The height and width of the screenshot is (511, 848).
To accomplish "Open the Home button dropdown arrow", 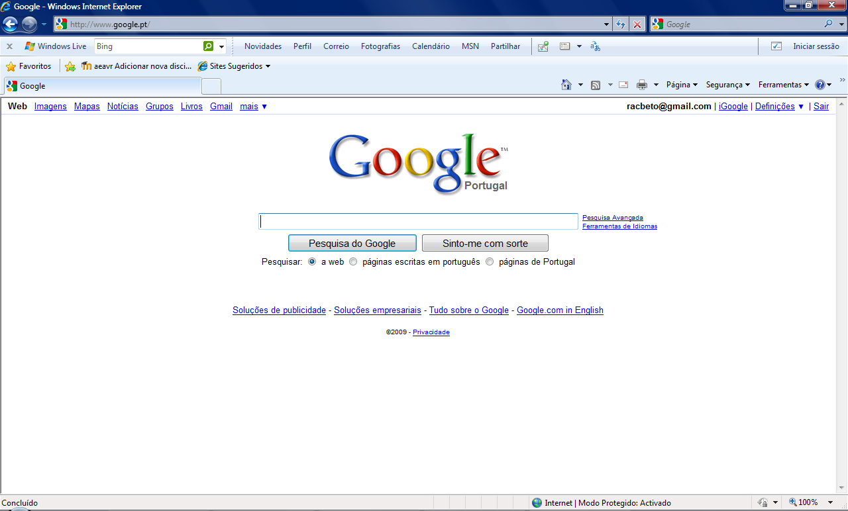I will (x=581, y=85).
